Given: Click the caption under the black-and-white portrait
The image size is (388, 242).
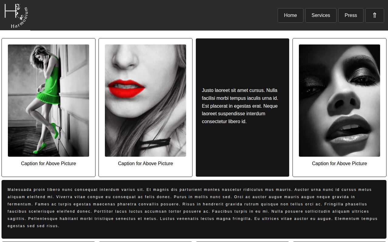Looking at the screenshot, I should point(339,163).
